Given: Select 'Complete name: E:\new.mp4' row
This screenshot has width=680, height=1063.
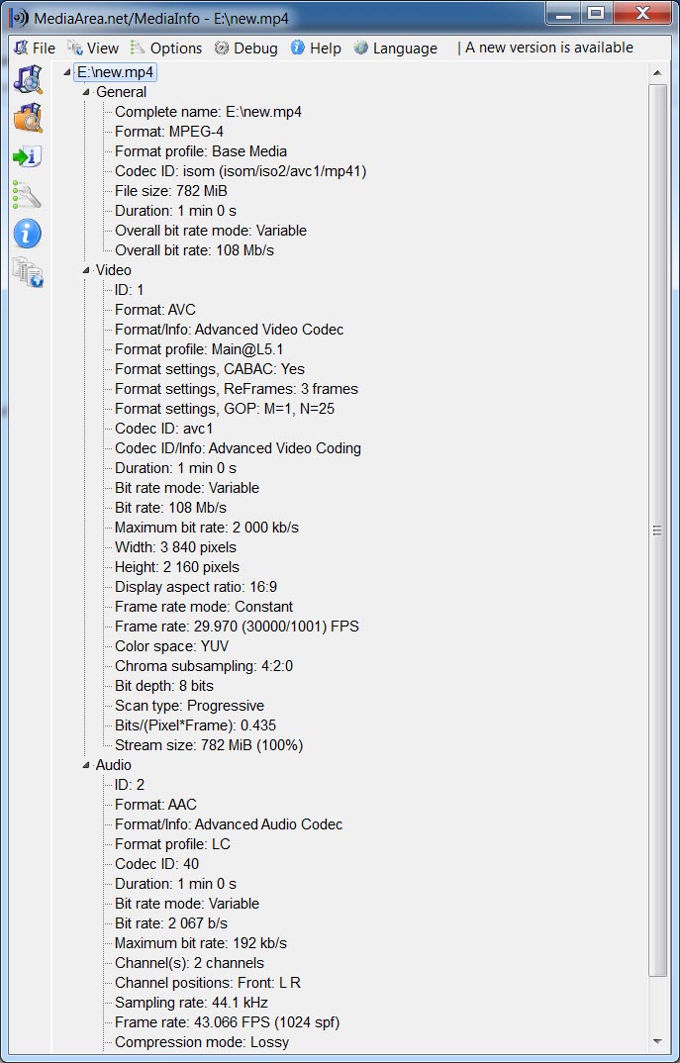Looking at the screenshot, I should point(208,112).
